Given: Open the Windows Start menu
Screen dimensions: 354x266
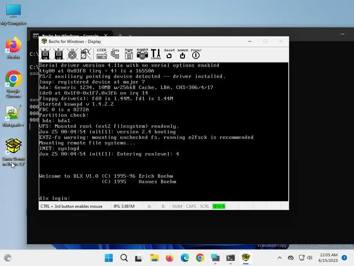Looking at the screenshot, I should 109,258.
